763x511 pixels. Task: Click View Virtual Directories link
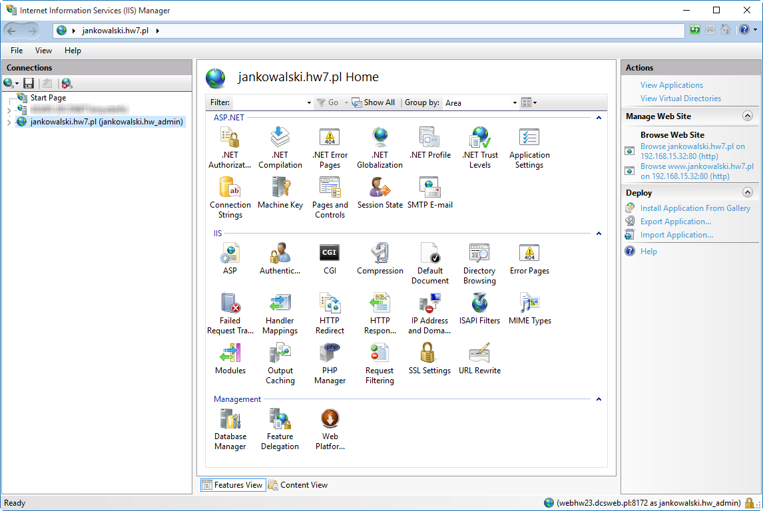[680, 98]
